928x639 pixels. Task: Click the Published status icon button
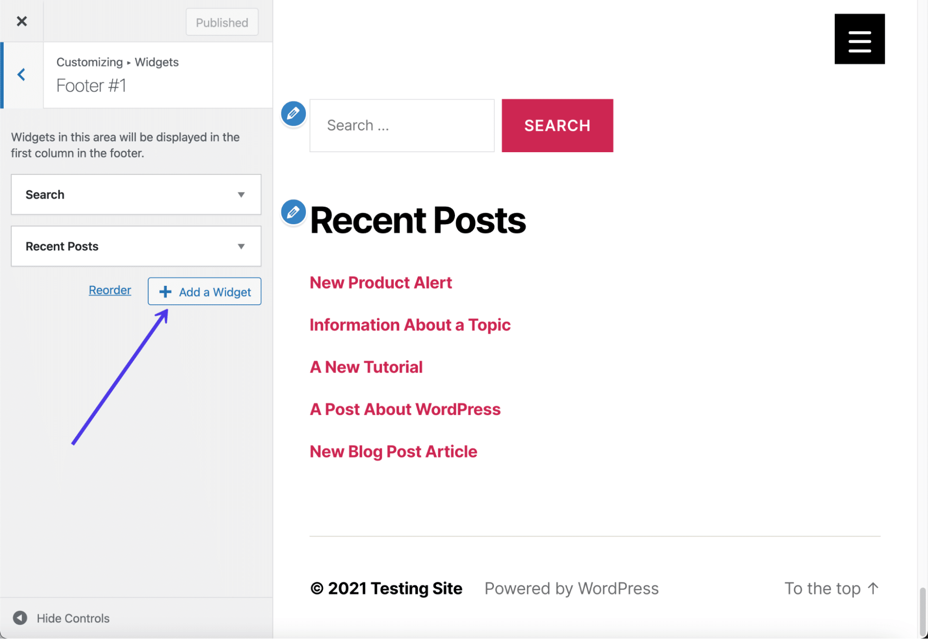coord(221,22)
